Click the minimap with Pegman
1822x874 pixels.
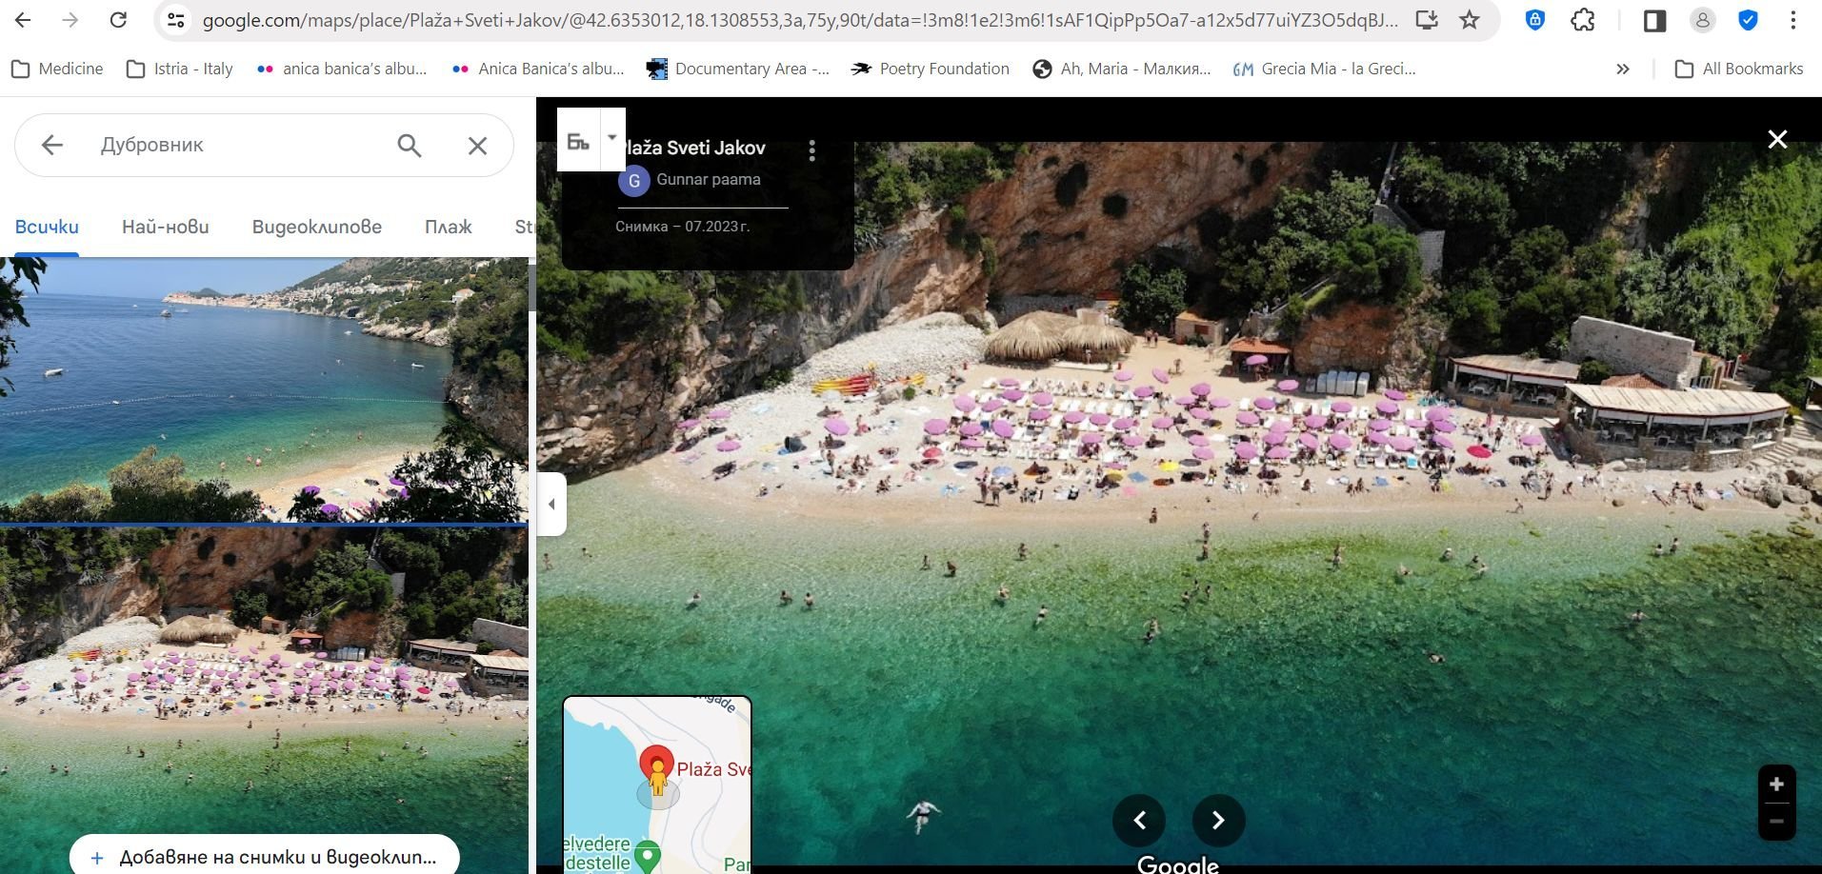657,784
